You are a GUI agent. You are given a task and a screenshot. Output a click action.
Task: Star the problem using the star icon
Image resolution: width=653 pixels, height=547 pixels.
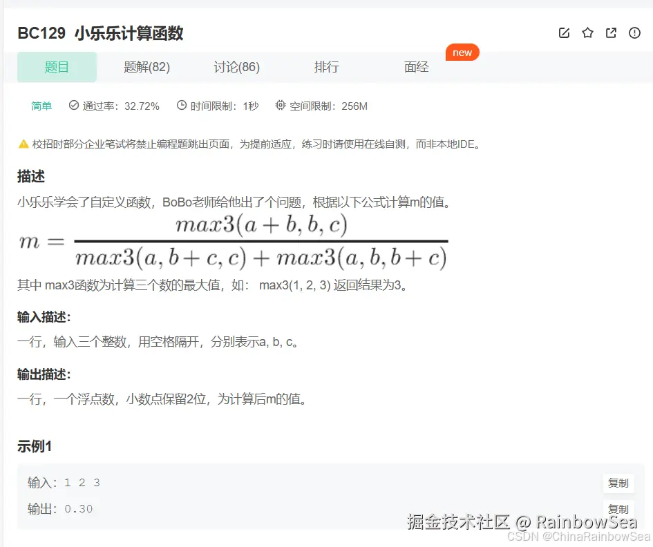coord(587,32)
